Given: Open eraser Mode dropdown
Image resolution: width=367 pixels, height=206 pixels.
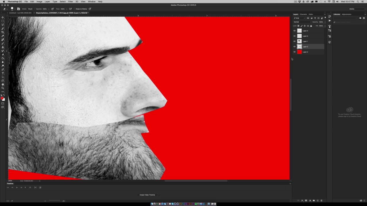Looking at the screenshot, I should click(x=31, y=9).
